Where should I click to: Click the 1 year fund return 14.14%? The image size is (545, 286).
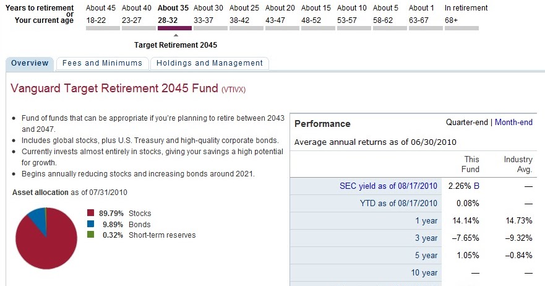click(466, 221)
